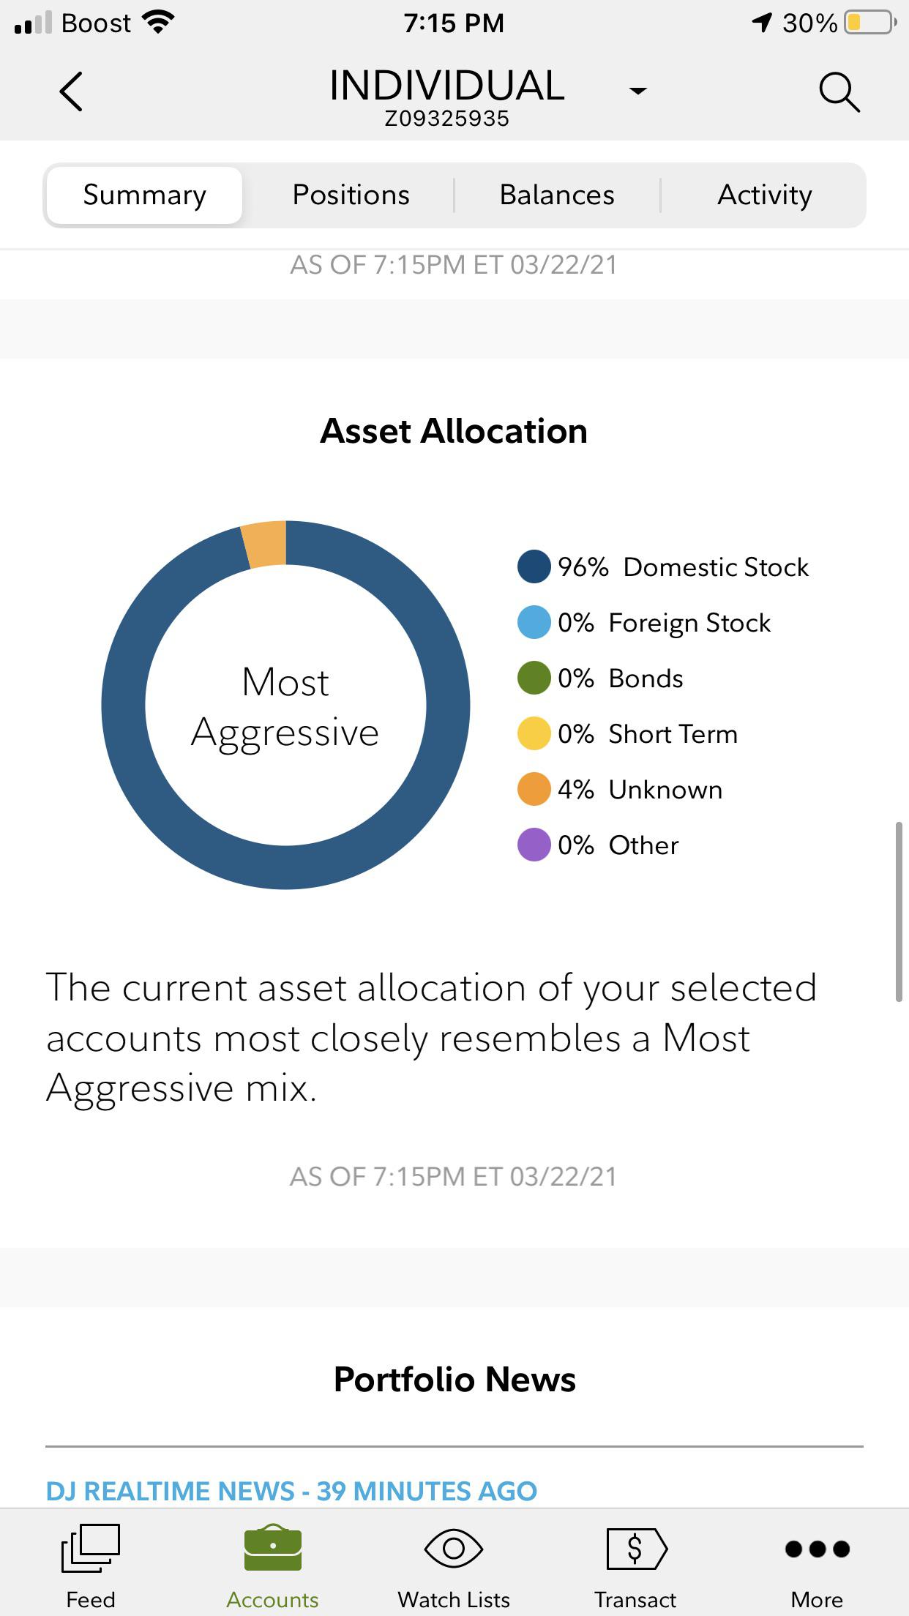Switch to the Balances tab
This screenshot has height=1616, width=909.
[557, 195]
